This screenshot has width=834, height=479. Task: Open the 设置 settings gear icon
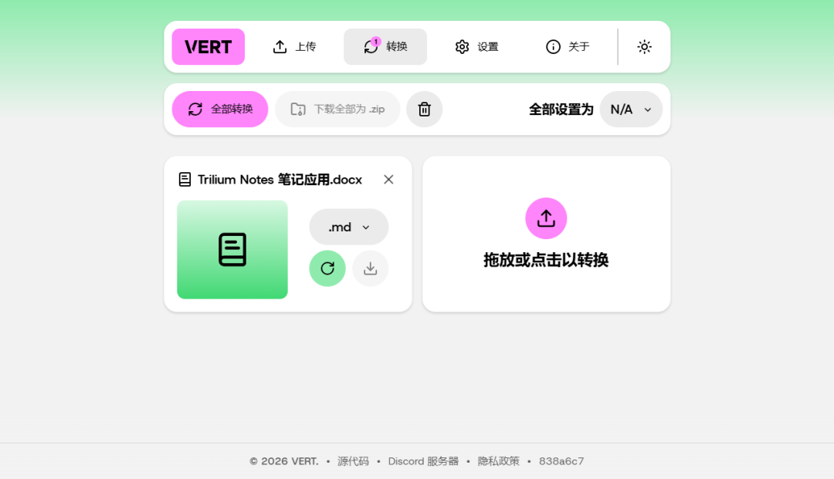tap(462, 47)
